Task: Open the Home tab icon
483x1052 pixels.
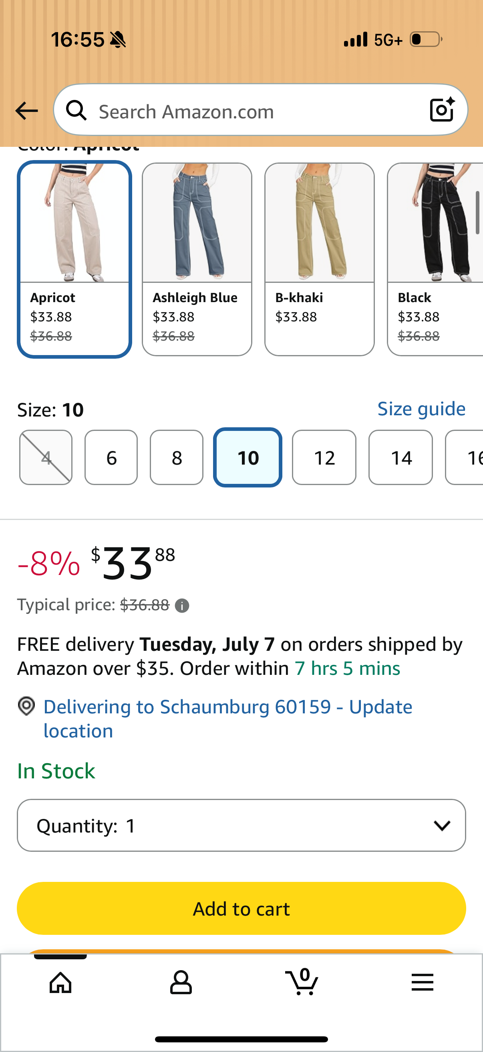Action: point(60,982)
